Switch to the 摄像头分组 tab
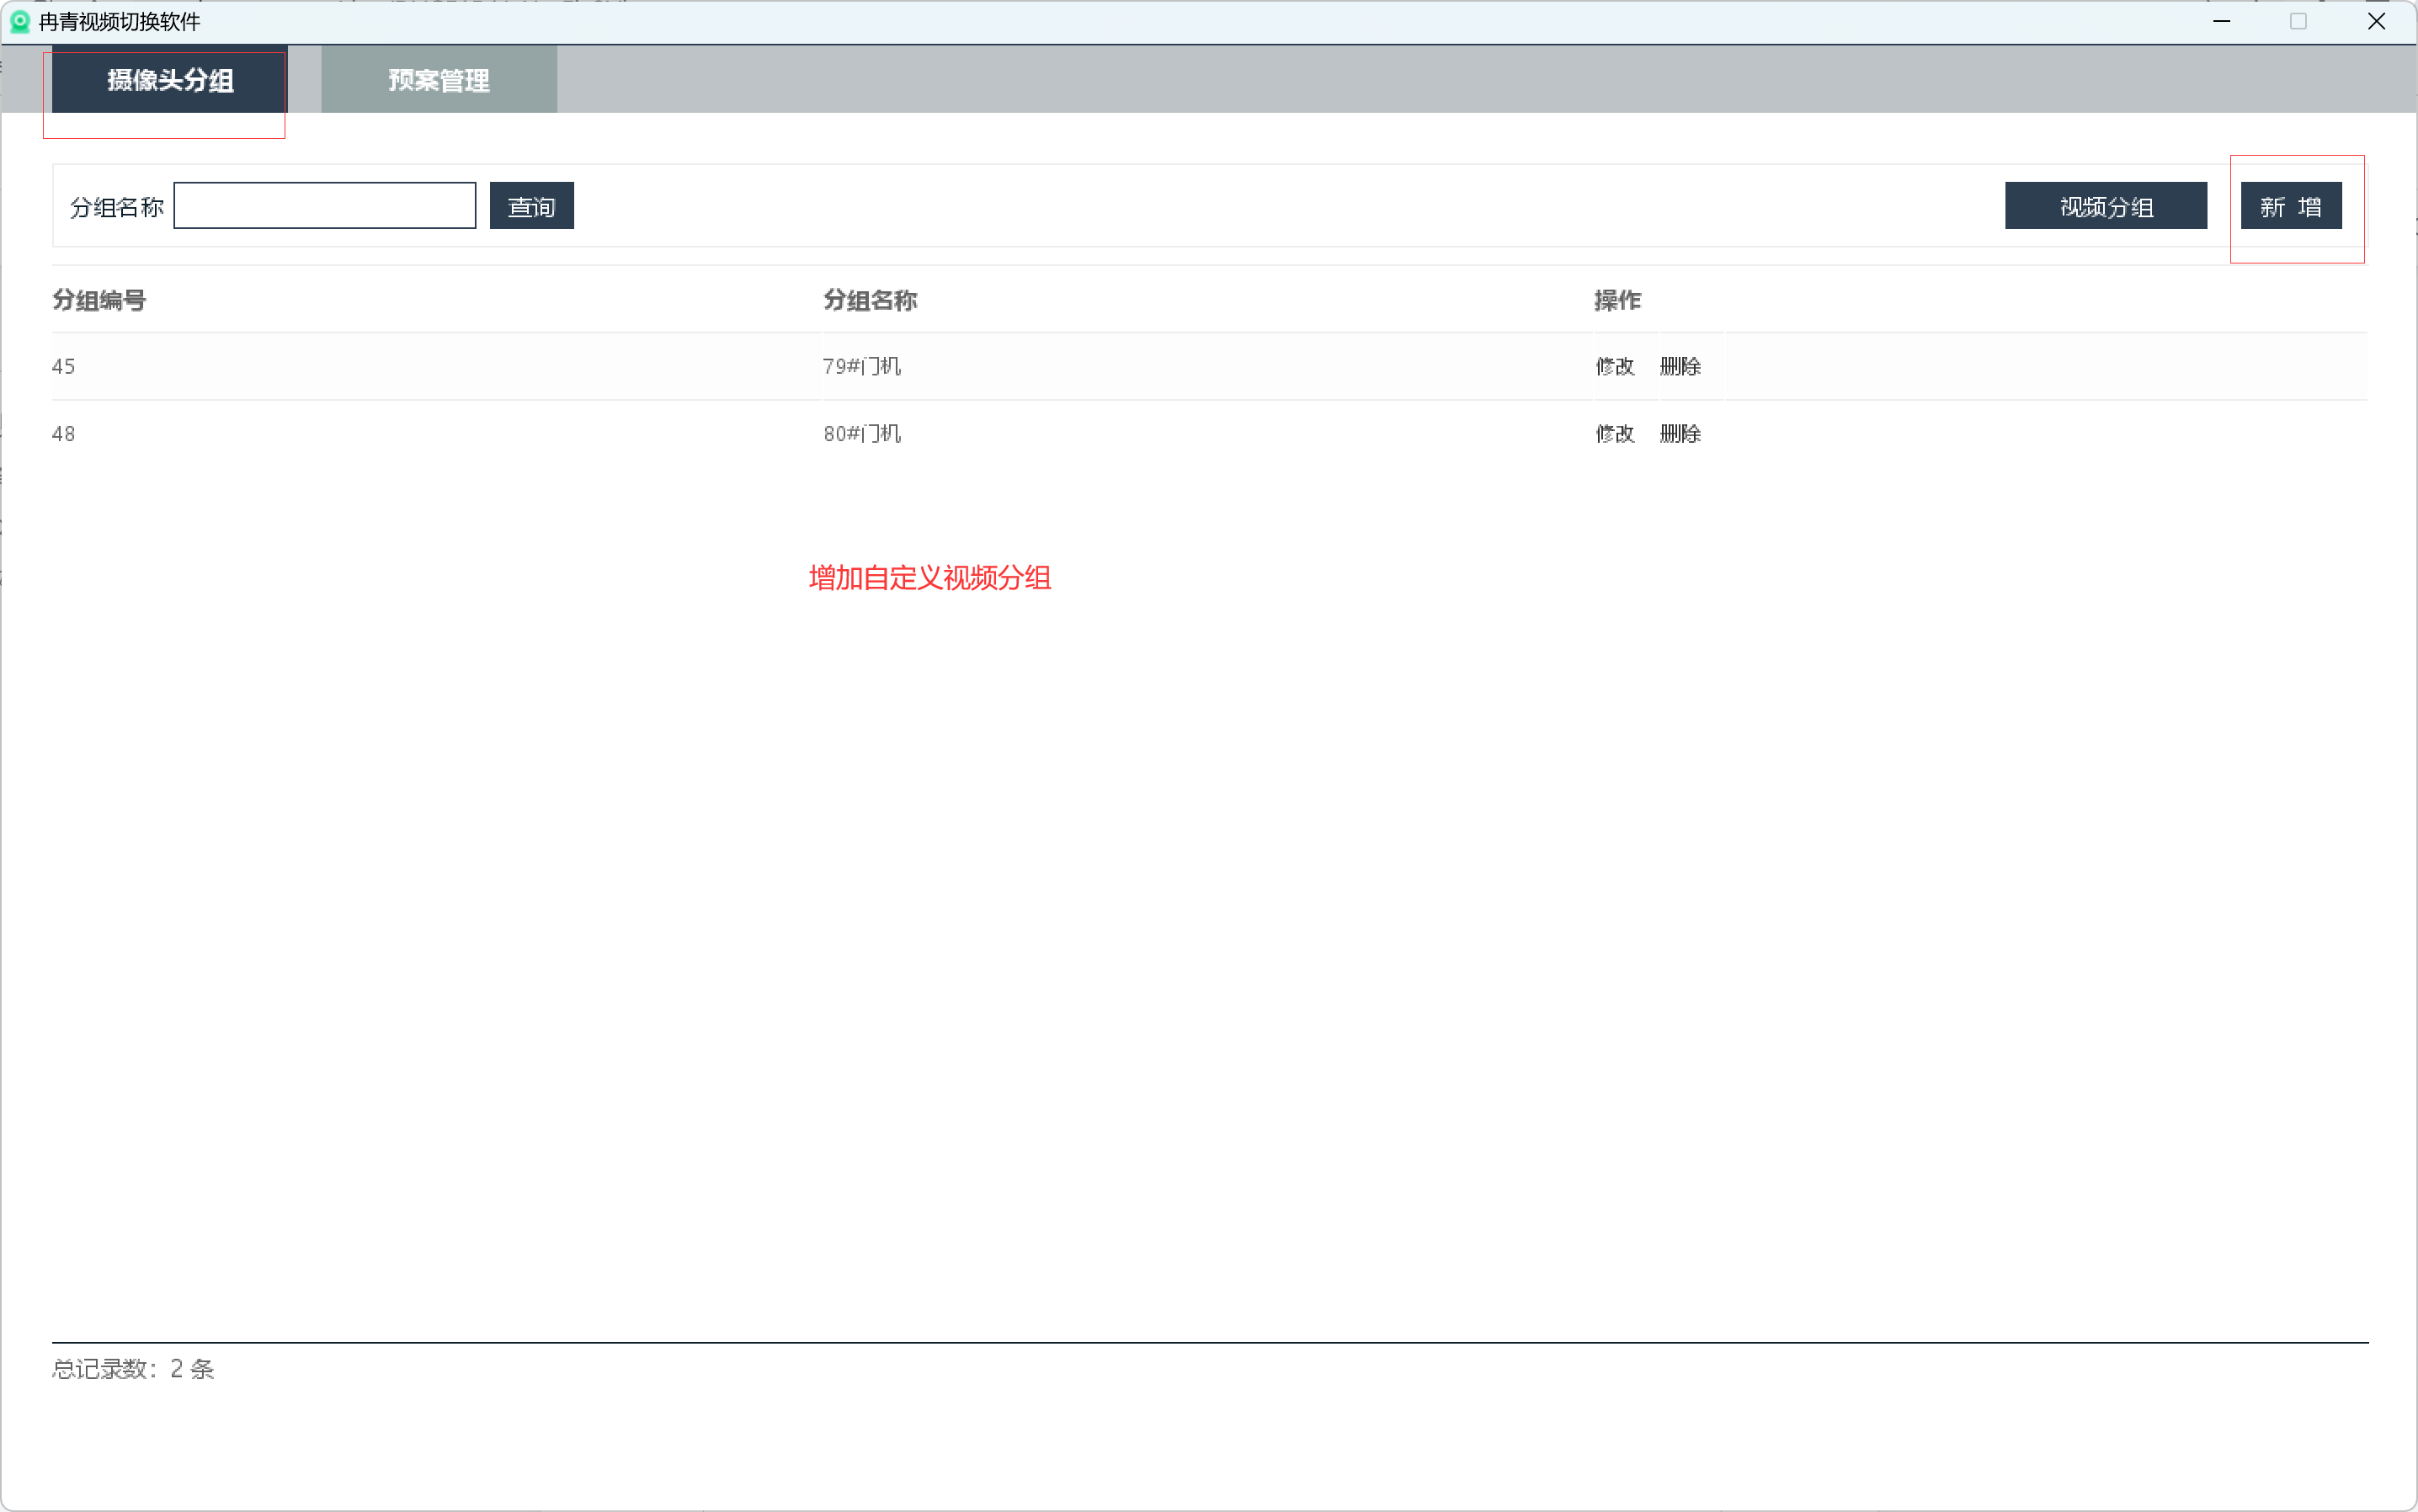2418x1512 pixels. pos(169,80)
